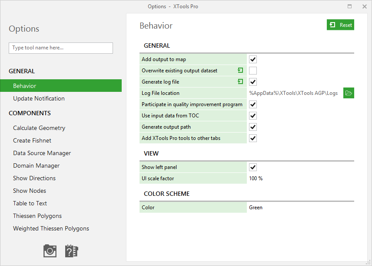The height and width of the screenshot is (266, 372).
Task: Toggle Generate log file checkbox
Action: 253,82
